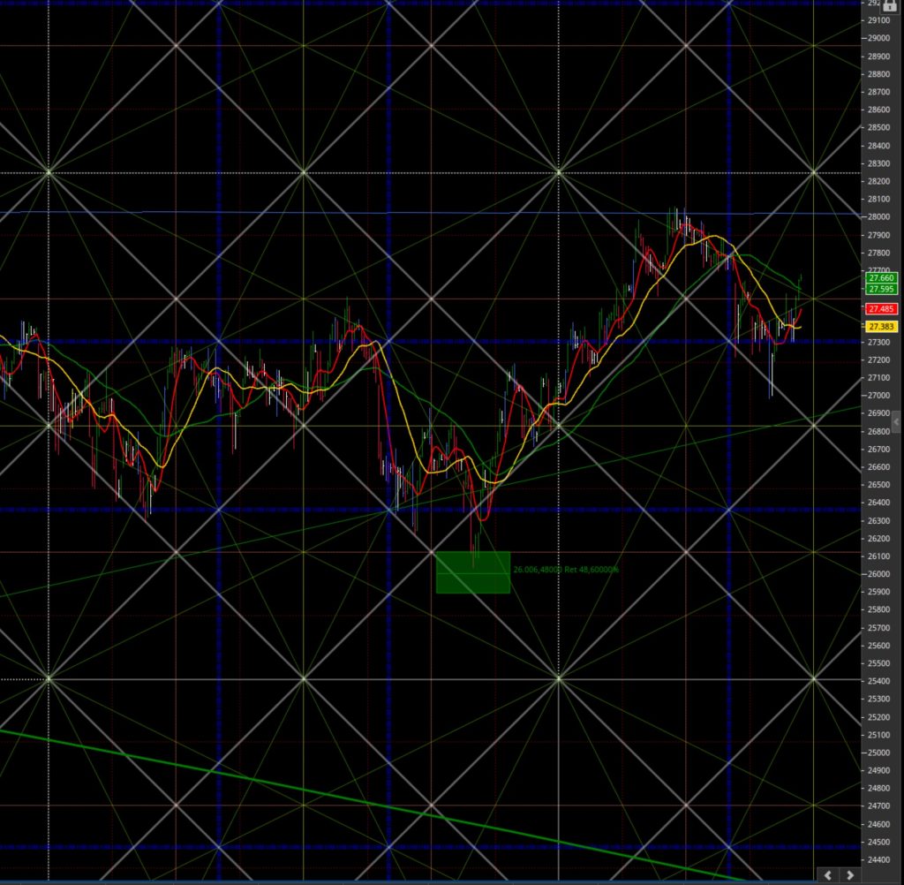Expand the side panel using the right-edge chevron
904x885 pixels.
click(896, 422)
